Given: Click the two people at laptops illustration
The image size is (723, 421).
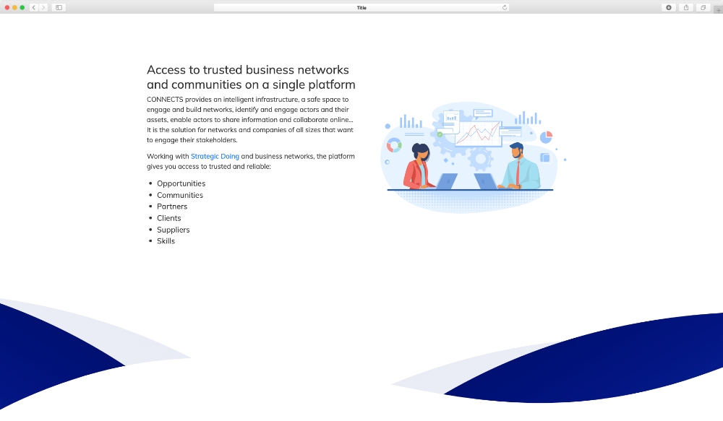Looking at the screenshot, I should pos(473,157).
